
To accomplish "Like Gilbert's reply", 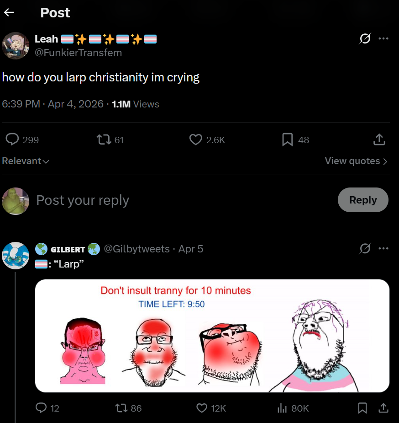I will 202,408.
